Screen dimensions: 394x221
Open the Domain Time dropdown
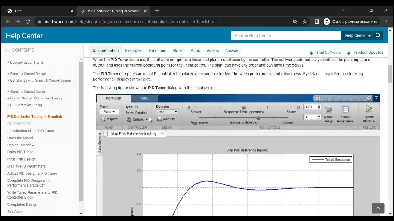coord(167,112)
